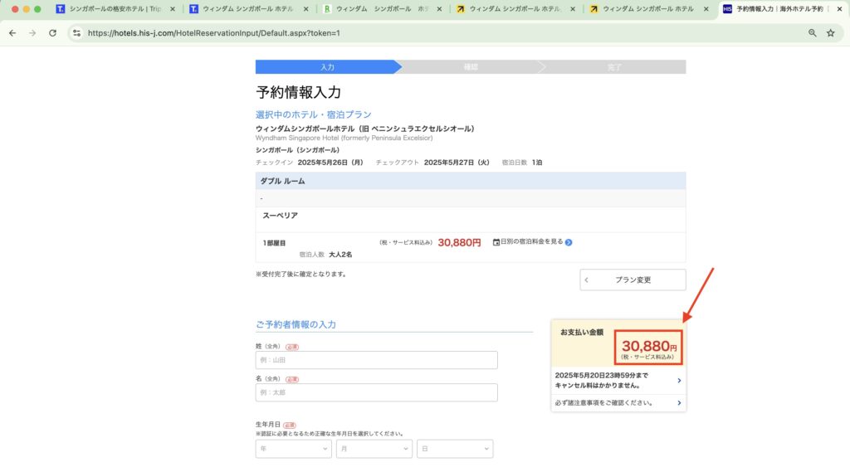Click the 姓 last name input field
This screenshot has width=850, height=467.
point(376,360)
